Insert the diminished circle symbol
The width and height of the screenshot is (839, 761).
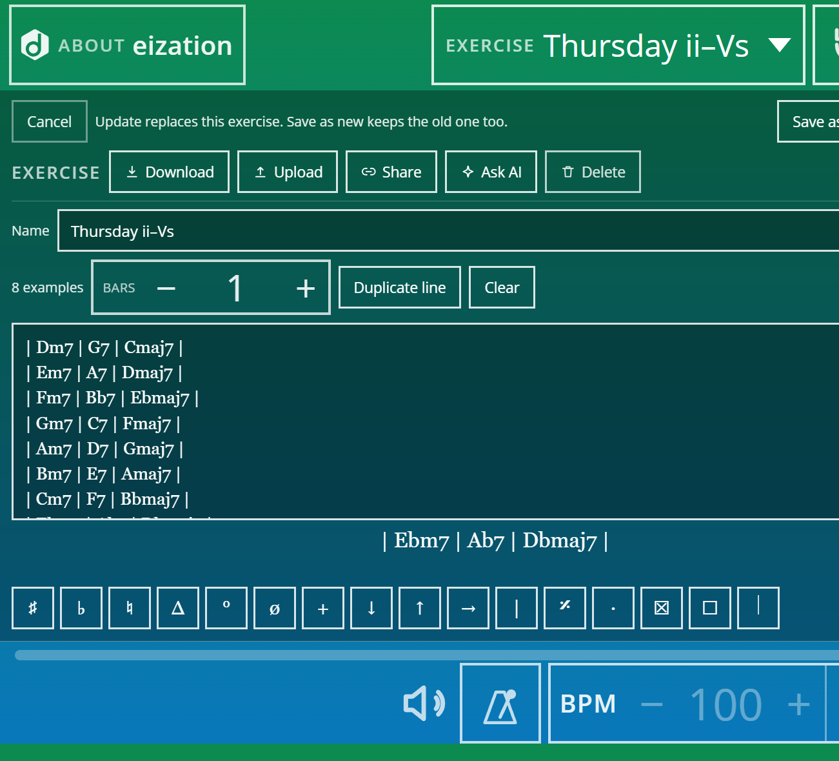tap(226, 607)
